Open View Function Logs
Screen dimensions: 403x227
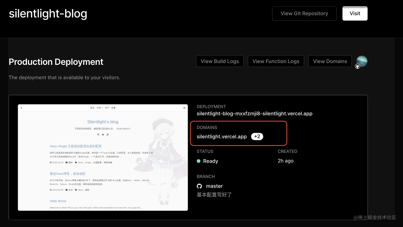276,61
